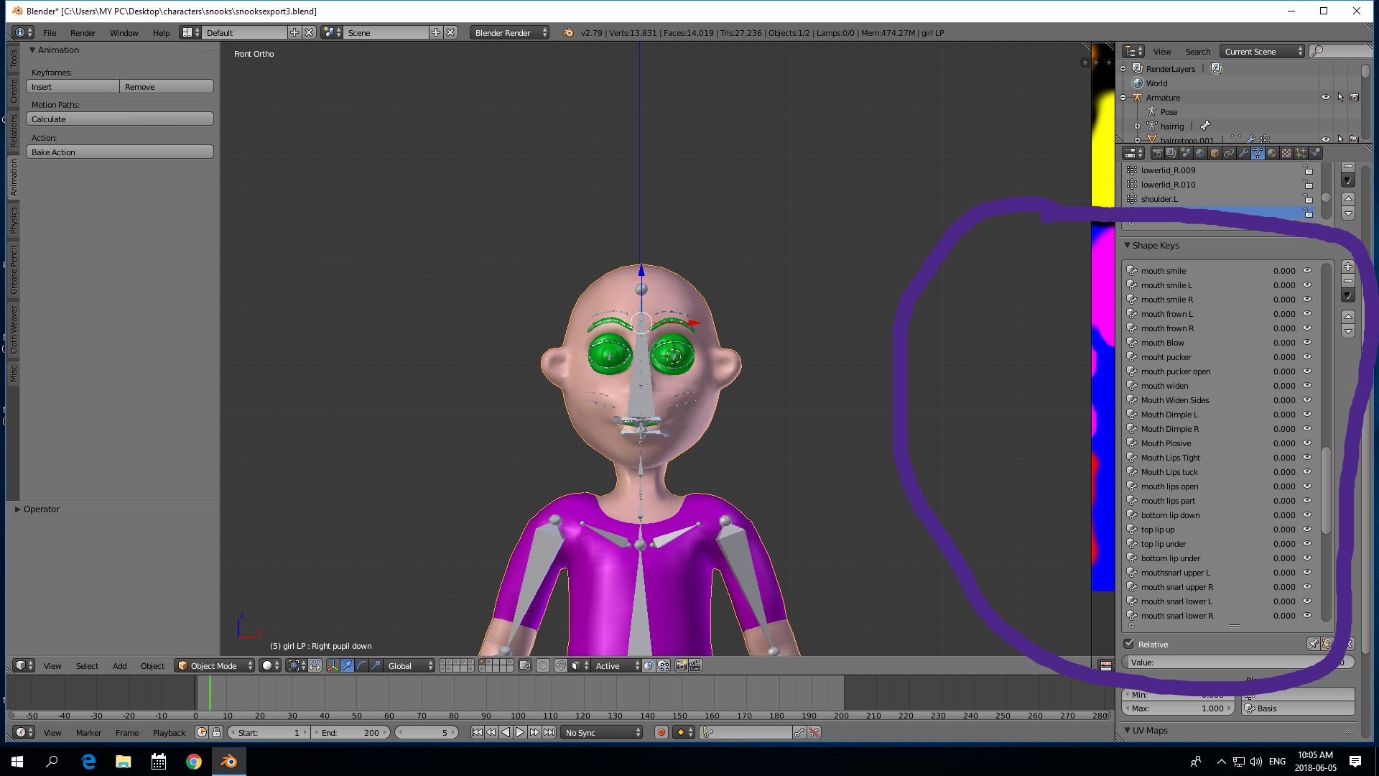Open the File menu
The height and width of the screenshot is (776, 1379).
[x=50, y=33]
